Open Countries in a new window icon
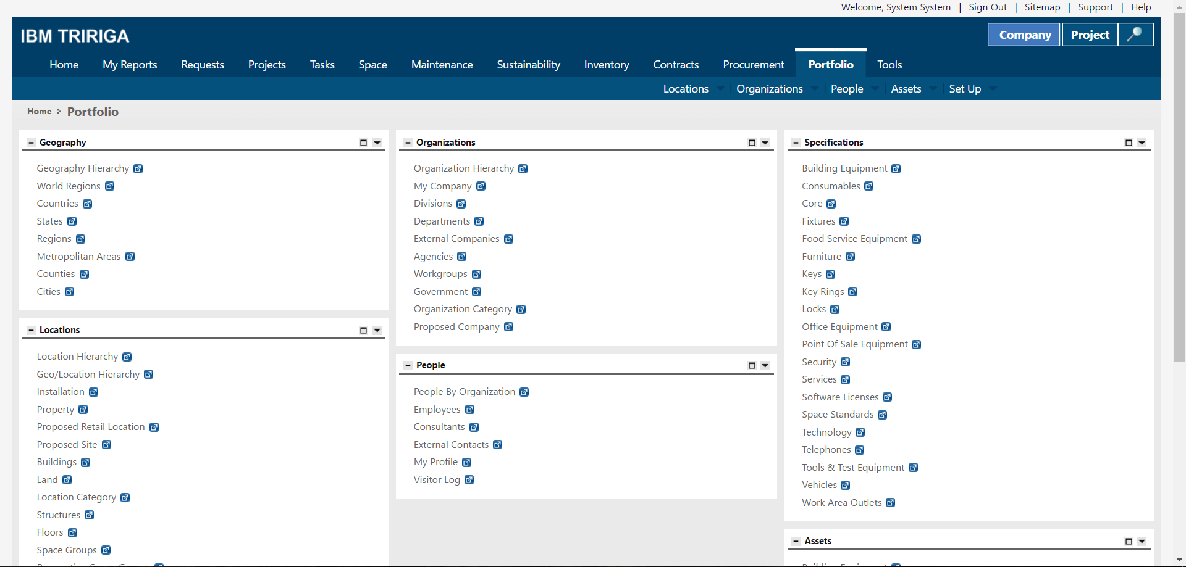 (88, 204)
